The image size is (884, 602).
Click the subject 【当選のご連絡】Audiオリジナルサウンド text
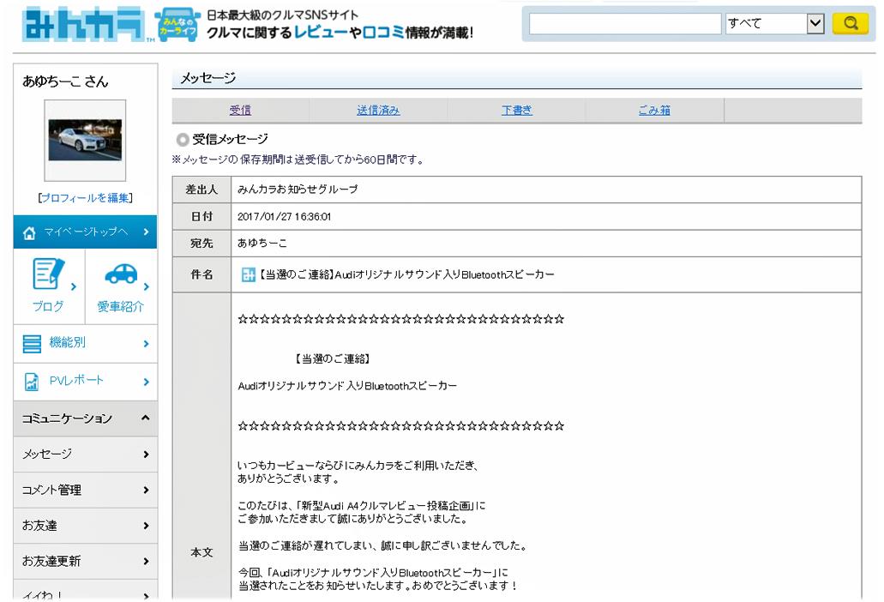(406, 274)
